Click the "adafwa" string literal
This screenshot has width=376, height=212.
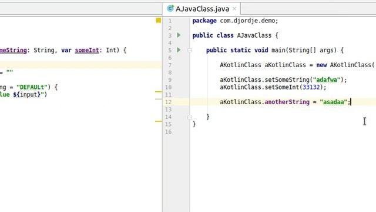pyautogui.click(x=327, y=80)
